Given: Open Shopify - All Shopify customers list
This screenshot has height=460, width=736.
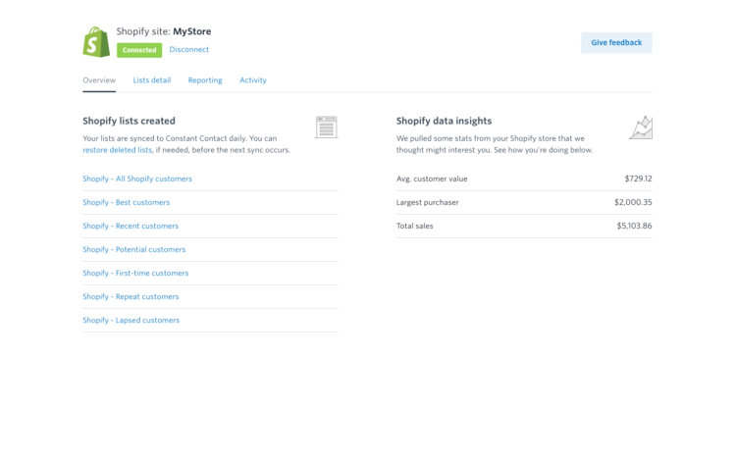Looking at the screenshot, I should click(137, 179).
